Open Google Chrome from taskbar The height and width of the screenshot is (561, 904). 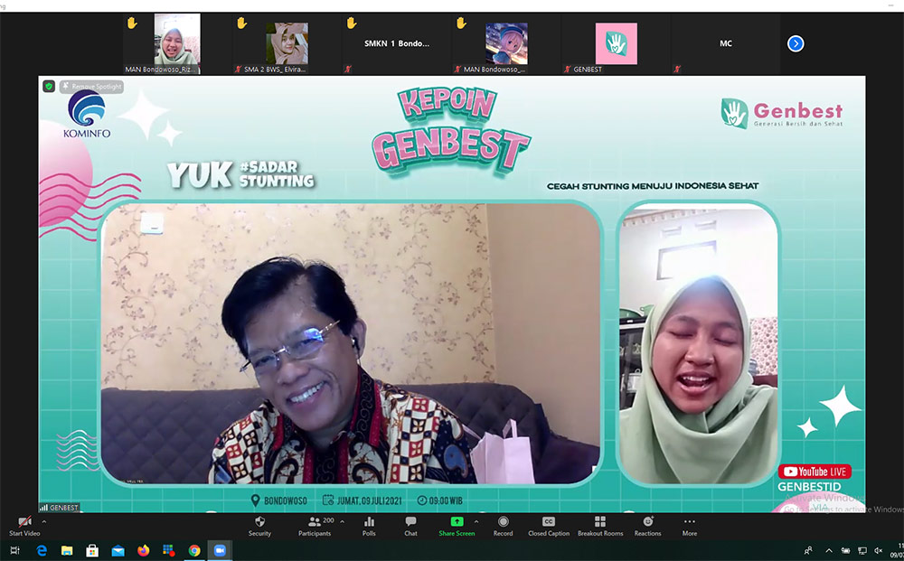coord(194,551)
